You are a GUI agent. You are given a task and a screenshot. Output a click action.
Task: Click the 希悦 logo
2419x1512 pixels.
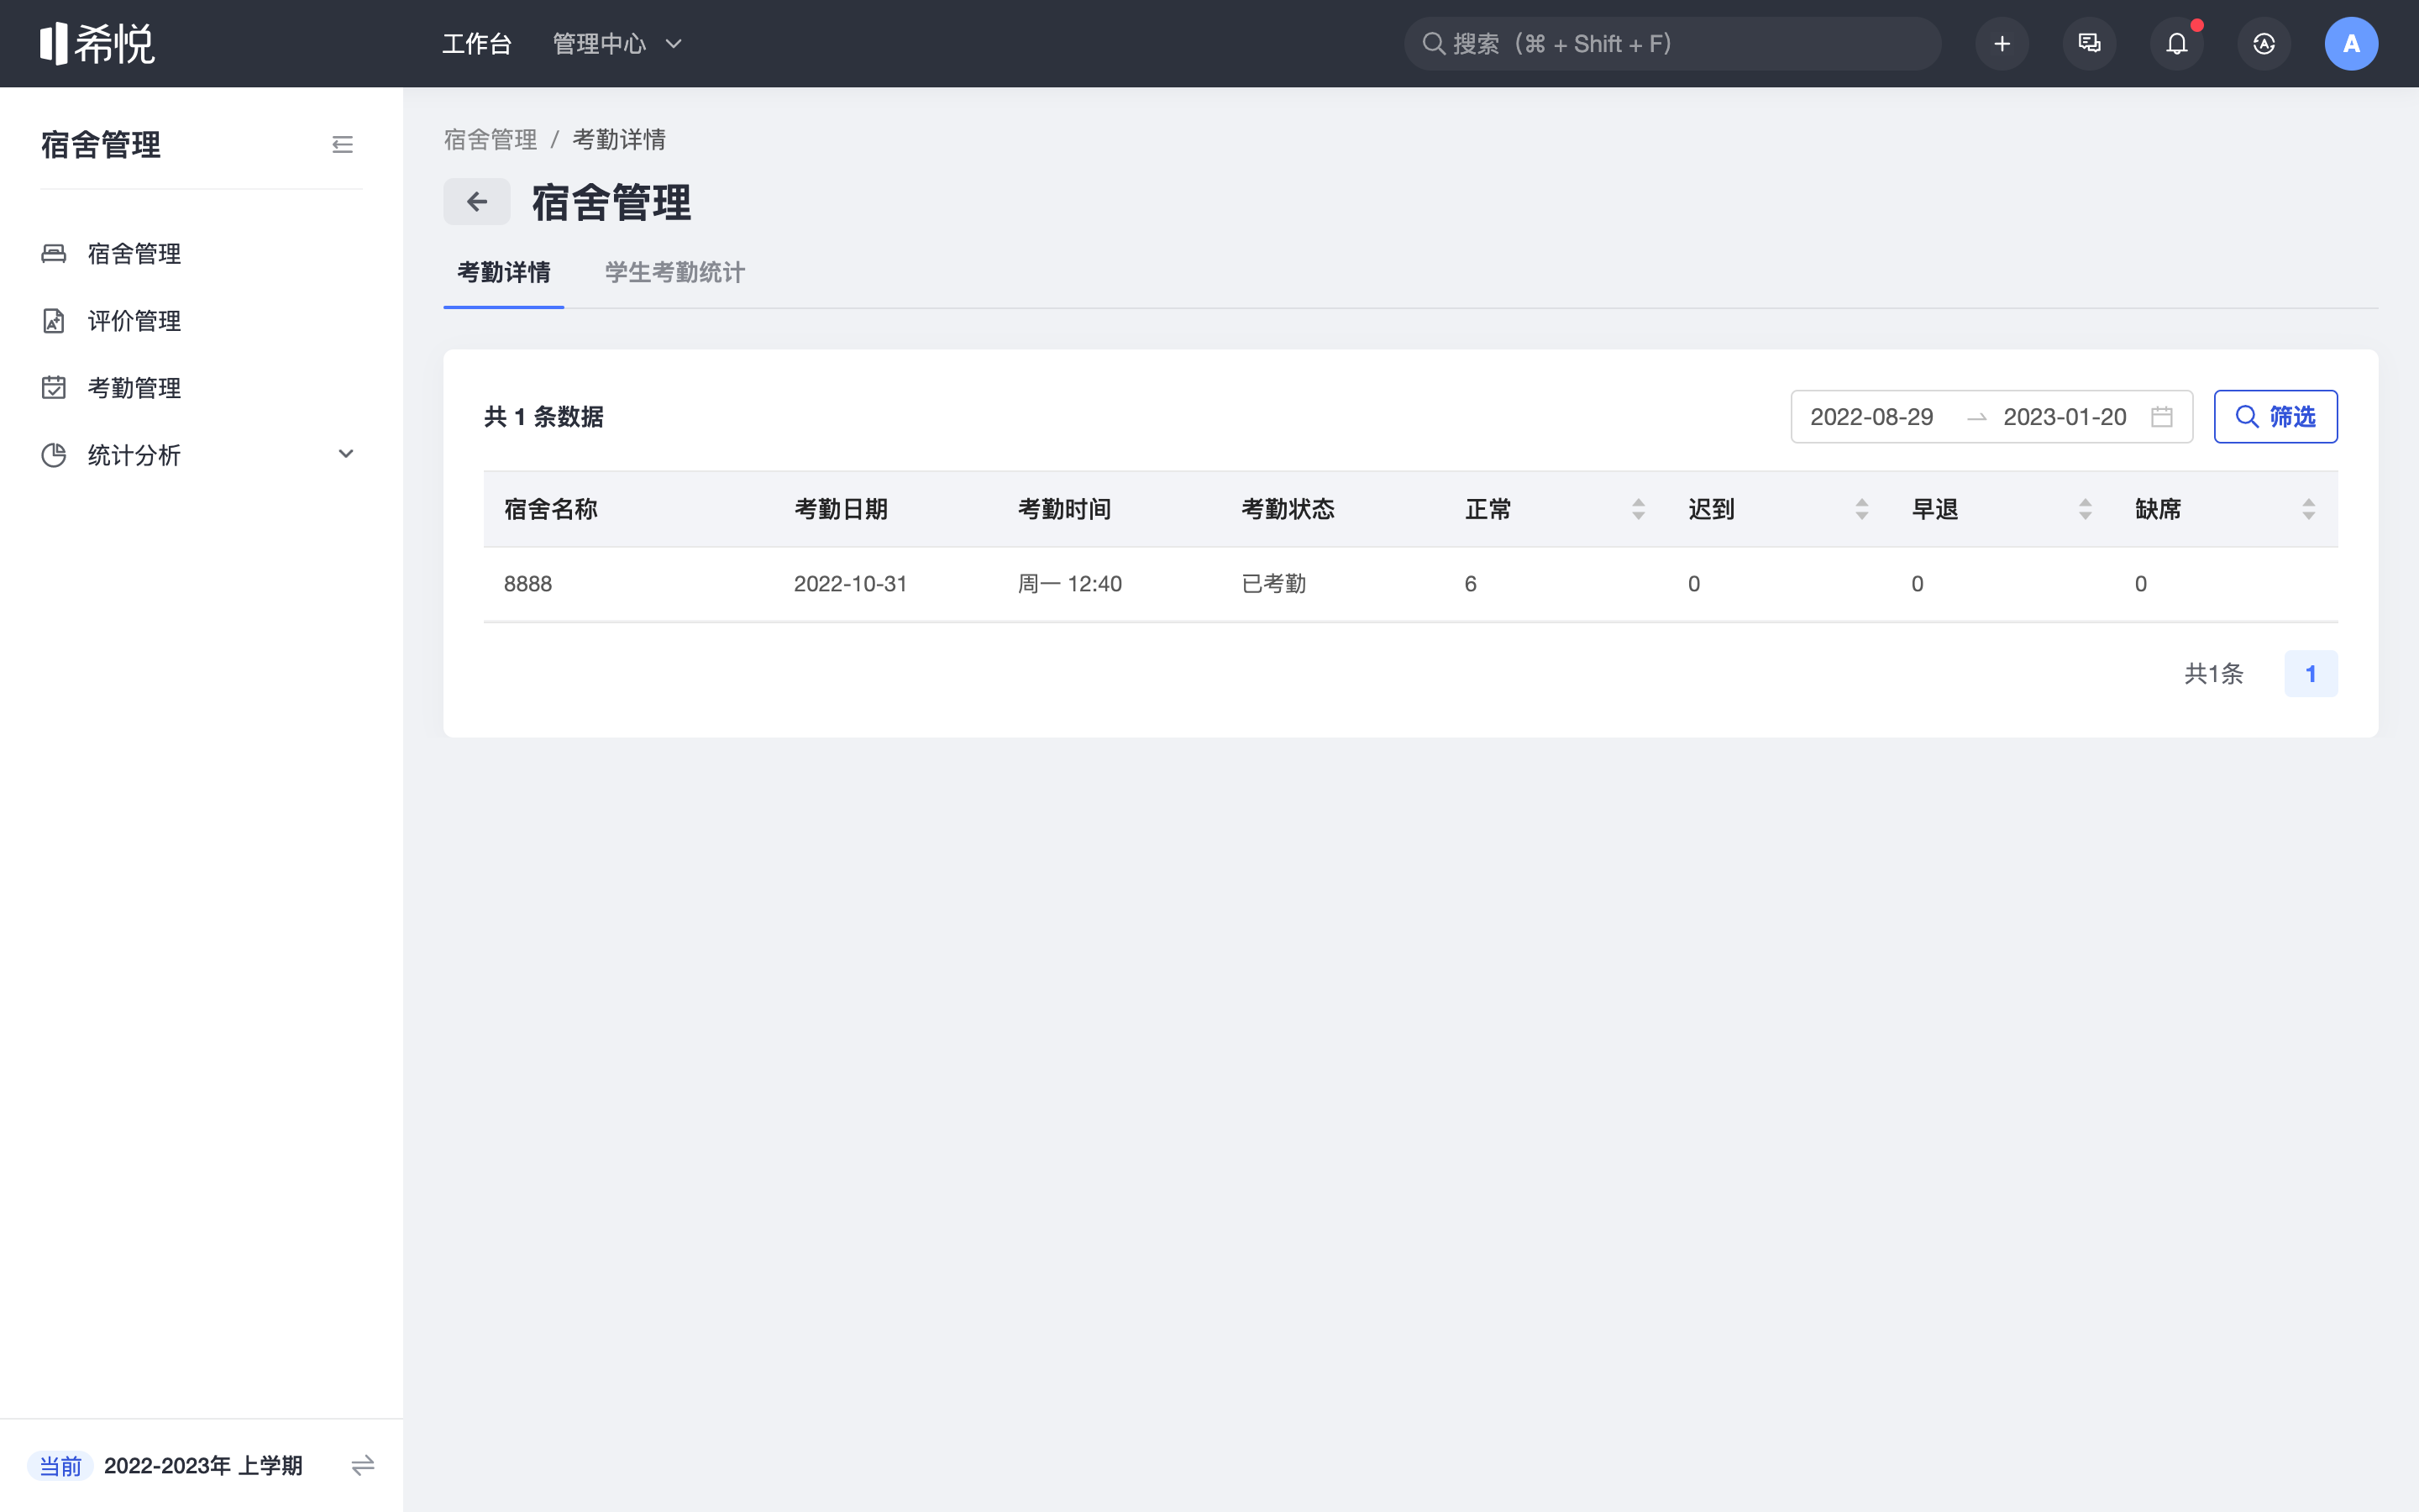pos(97,43)
